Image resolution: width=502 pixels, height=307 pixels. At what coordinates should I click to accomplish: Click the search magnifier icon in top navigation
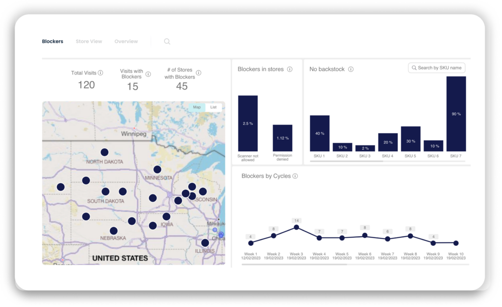(x=167, y=42)
